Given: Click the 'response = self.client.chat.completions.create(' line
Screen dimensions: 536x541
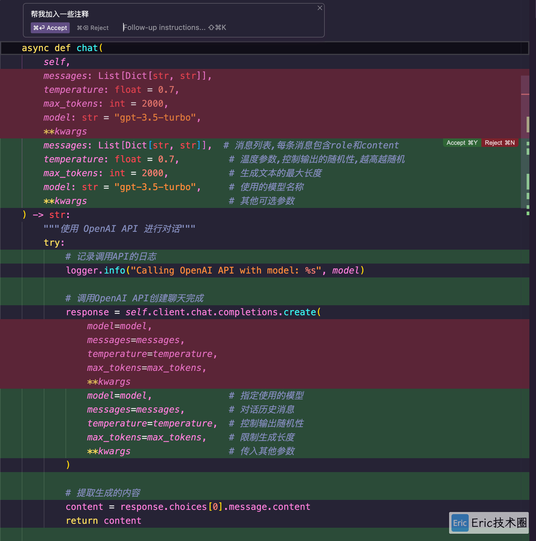Looking at the screenshot, I should click(x=193, y=312).
